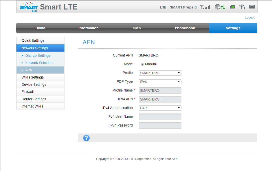The image size is (272, 171).
Task: Switch to the Home tab
Action: tap(40, 28)
